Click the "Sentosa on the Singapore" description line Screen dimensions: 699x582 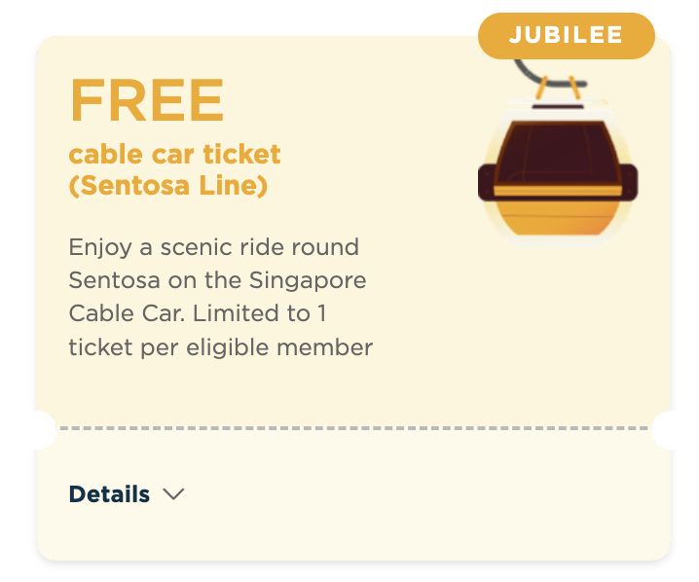click(x=217, y=281)
